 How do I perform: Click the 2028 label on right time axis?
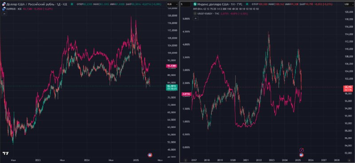pos(337,160)
